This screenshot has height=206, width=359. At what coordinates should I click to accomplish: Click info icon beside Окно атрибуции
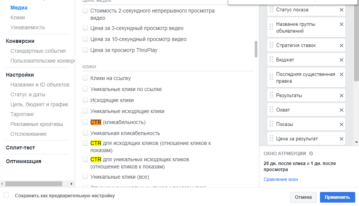(x=311, y=154)
